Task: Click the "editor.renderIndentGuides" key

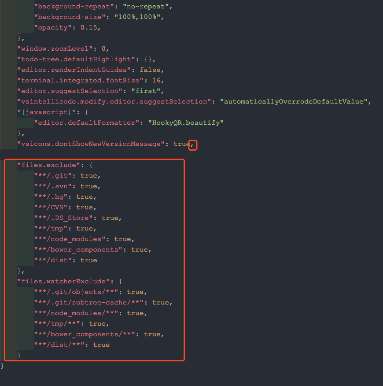Action: point(74,70)
